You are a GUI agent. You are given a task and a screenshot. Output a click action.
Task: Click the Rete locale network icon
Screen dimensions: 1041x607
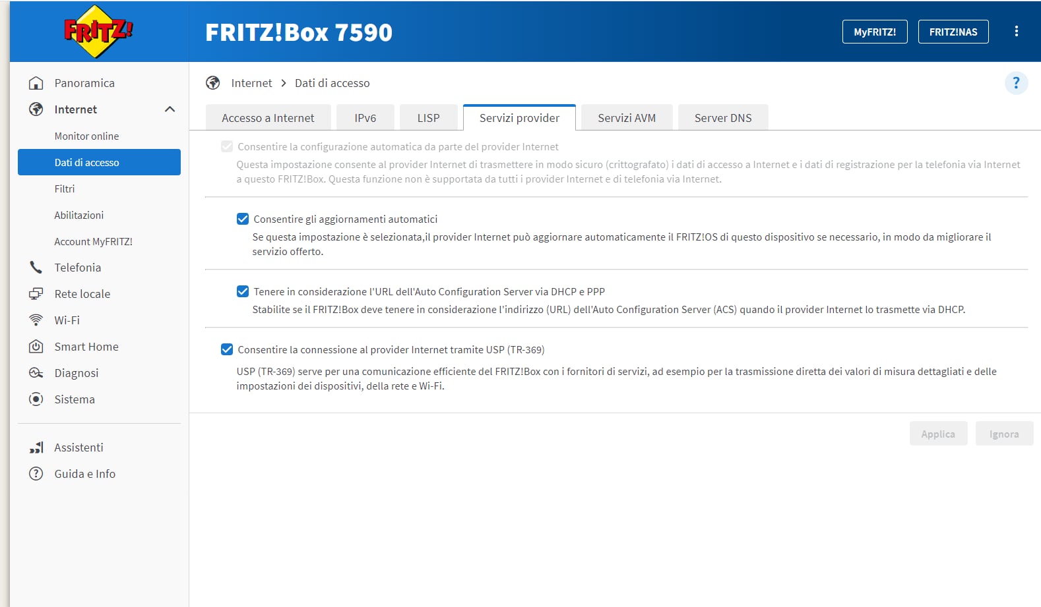coord(36,294)
